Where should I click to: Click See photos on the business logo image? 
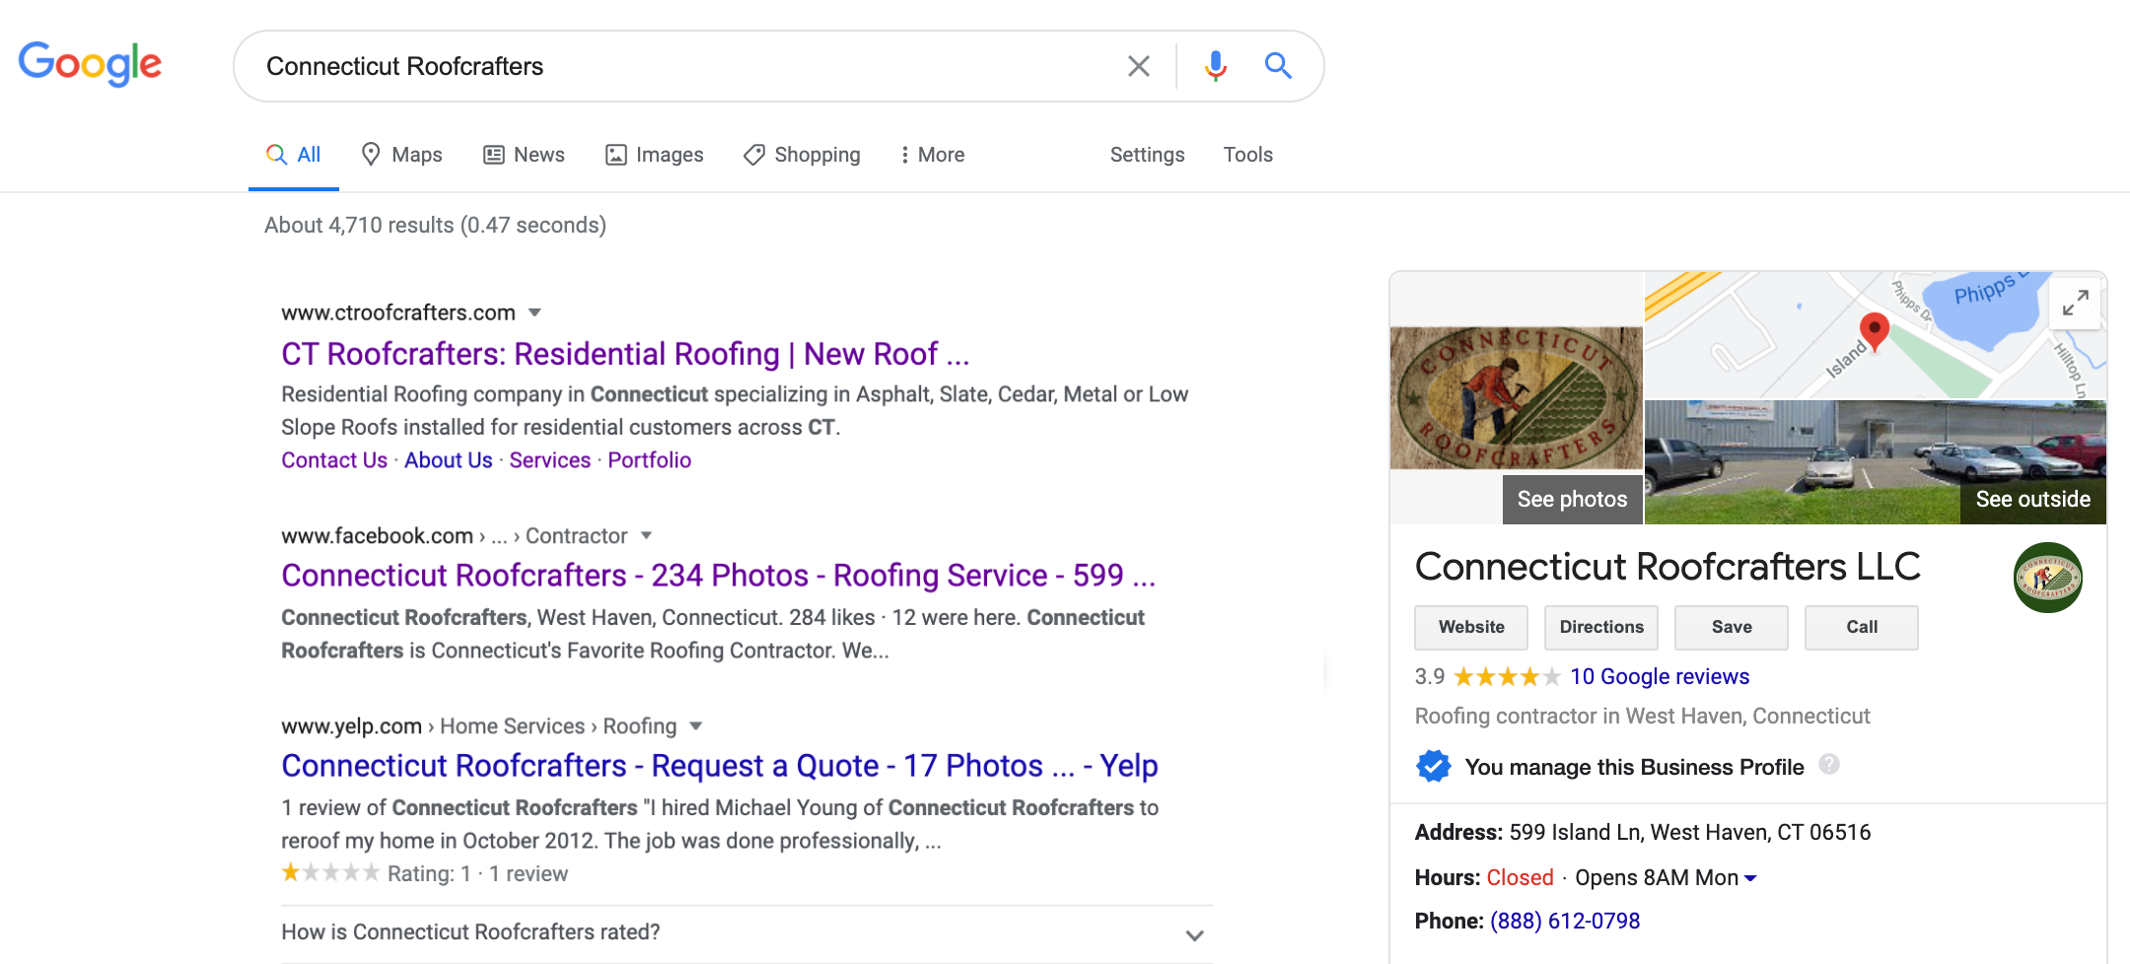pyautogui.click(x=1572, y=500)
